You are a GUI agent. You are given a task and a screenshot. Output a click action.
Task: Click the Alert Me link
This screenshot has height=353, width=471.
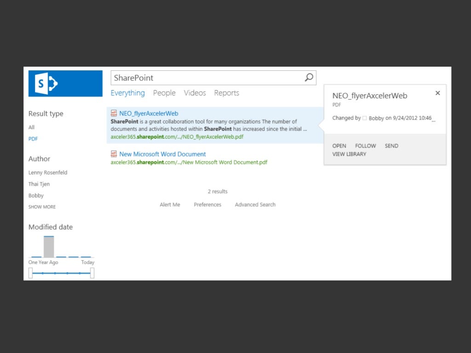(170, 205)
